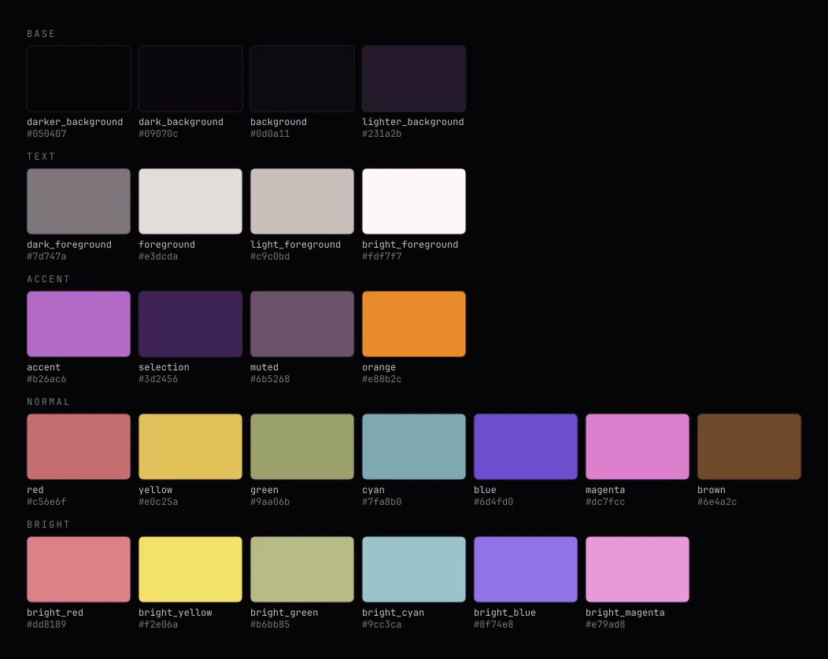The image size is (828, 659).
Task: Pick the brown color swatch
Action: pos(749,447)
